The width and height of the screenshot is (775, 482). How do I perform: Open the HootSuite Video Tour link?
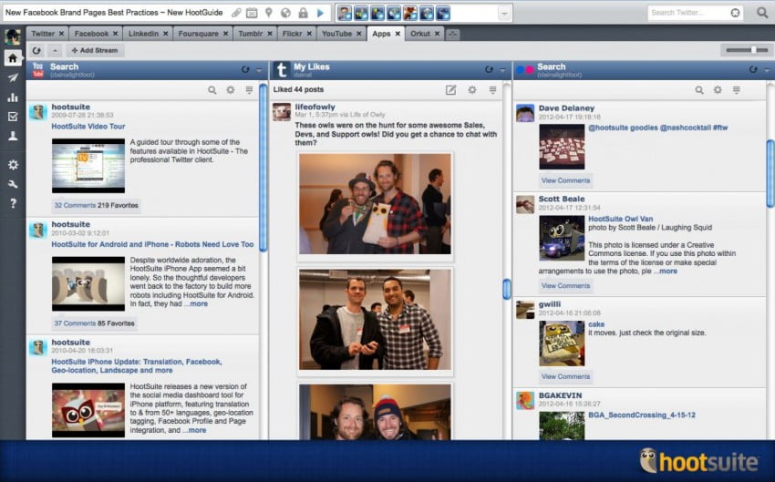[88, 127]
